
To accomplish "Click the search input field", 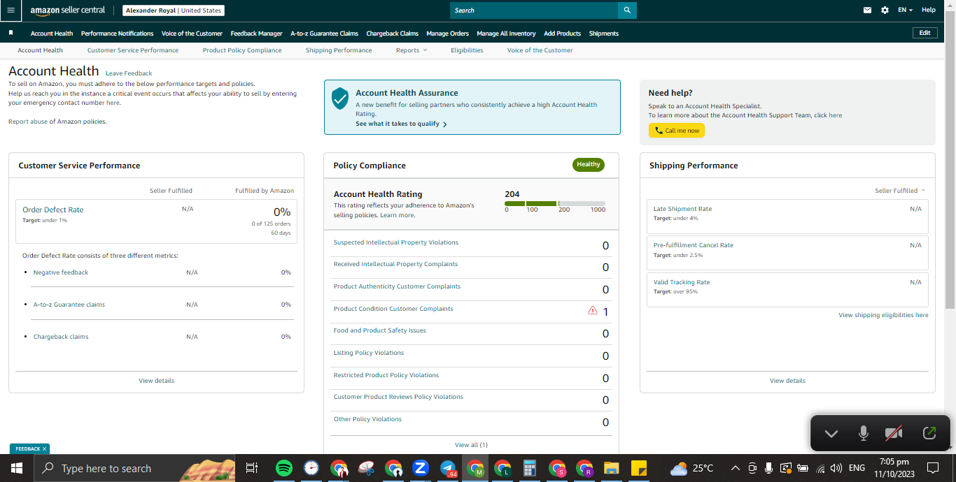I will tap(534, 10).
